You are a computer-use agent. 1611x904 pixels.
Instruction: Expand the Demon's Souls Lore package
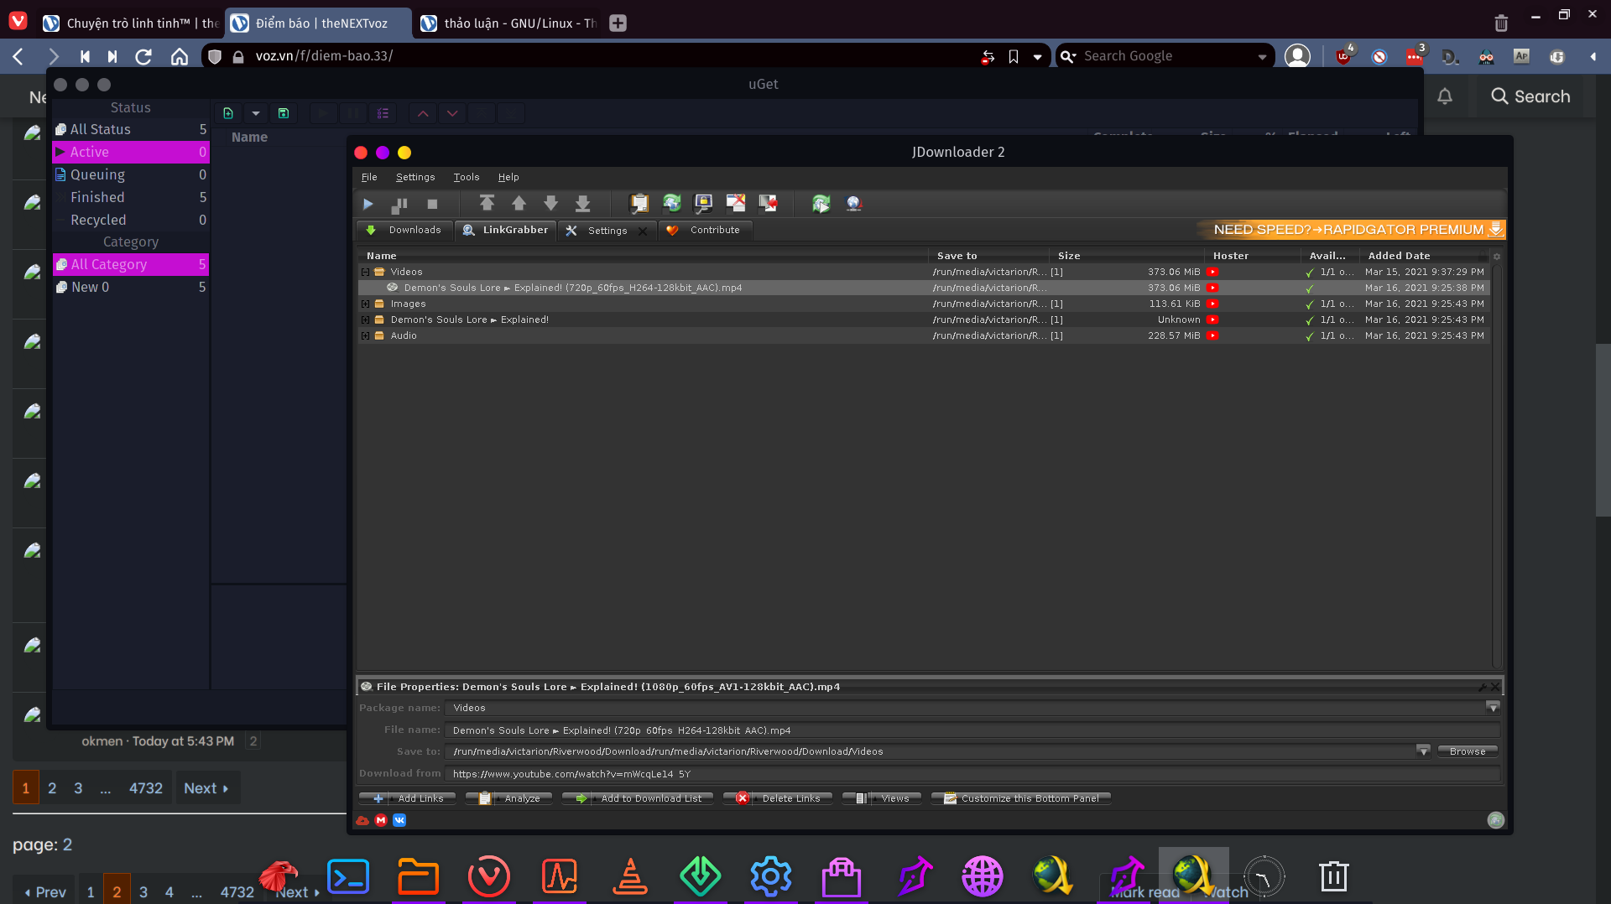(365, 320)
